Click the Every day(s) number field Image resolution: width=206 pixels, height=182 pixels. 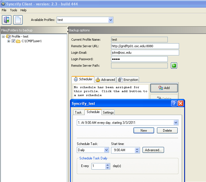(x=99, y=166)
